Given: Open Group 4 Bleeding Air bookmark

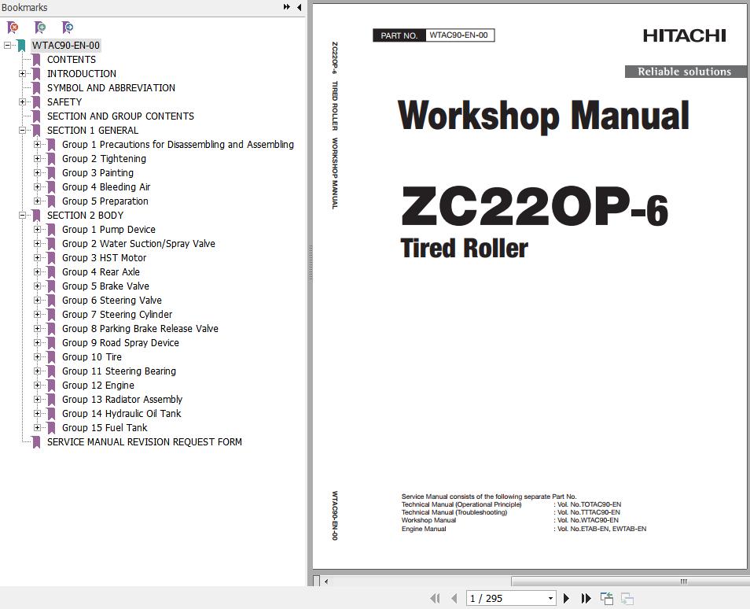Looking at the screenshot, I should [106, 187].
